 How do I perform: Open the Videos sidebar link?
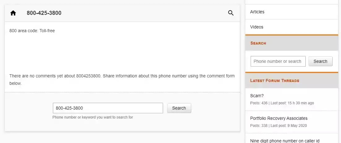[x=257, y=27]
